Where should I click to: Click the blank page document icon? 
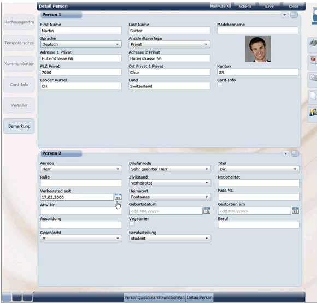coord(313,96)
